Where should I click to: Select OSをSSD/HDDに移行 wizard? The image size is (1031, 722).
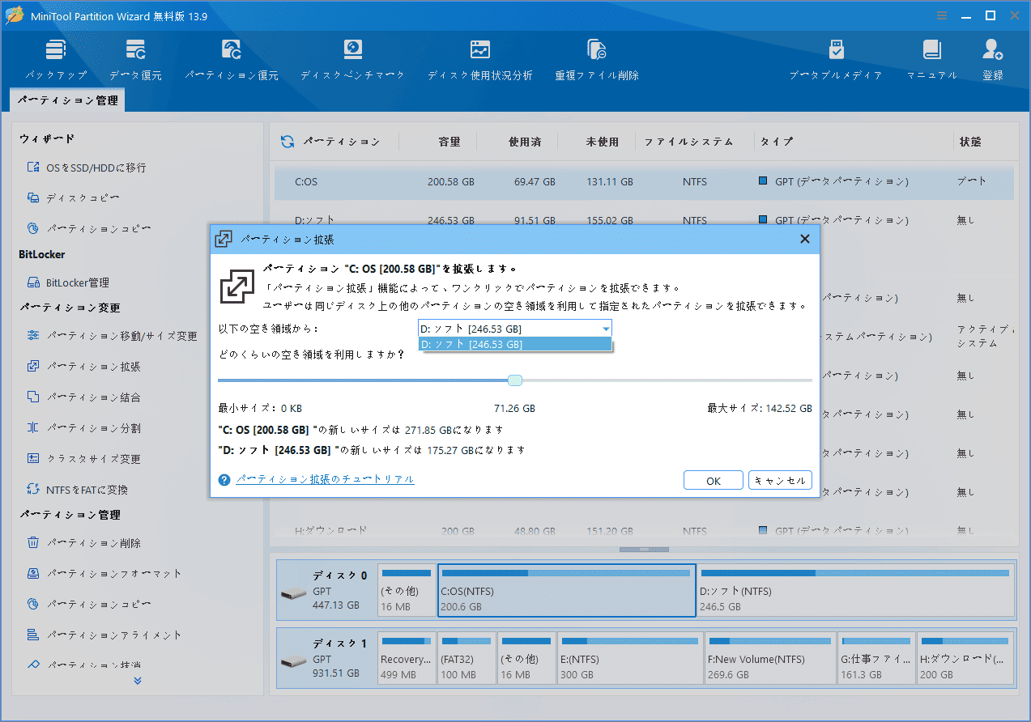(87, 168)
